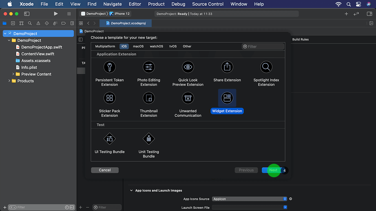376x211 pixels.
Task: Open the App Icons Source dropdown
Action: point(249,199)
